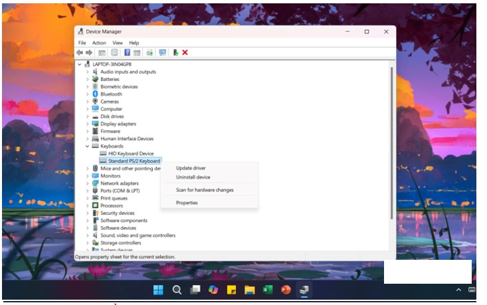Click the Windows Start button
The height and width of the screenshot is (305, 487).
[x=158, y=290]
